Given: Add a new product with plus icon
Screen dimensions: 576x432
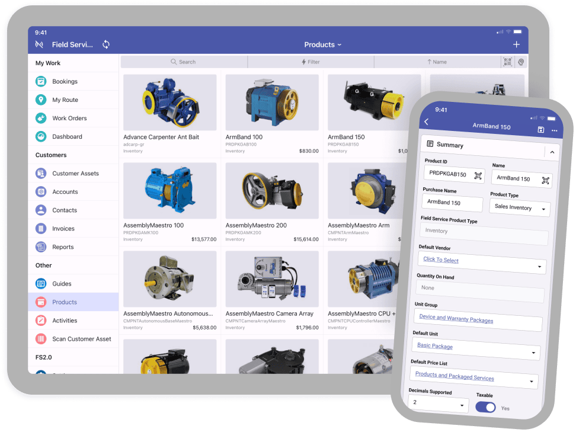Looking at the screenshot, I should point(516,44).
